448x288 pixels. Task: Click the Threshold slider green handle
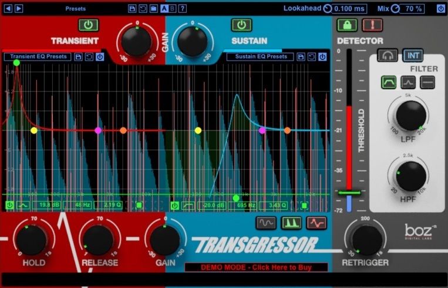(349, 193)
